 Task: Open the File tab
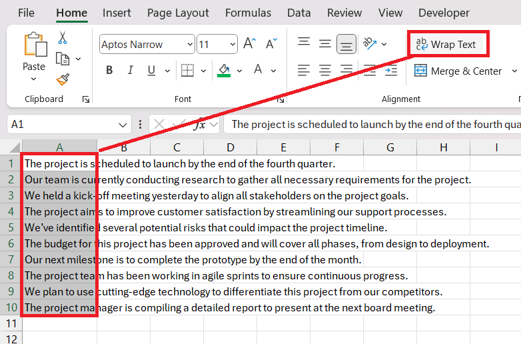point(26,13)
